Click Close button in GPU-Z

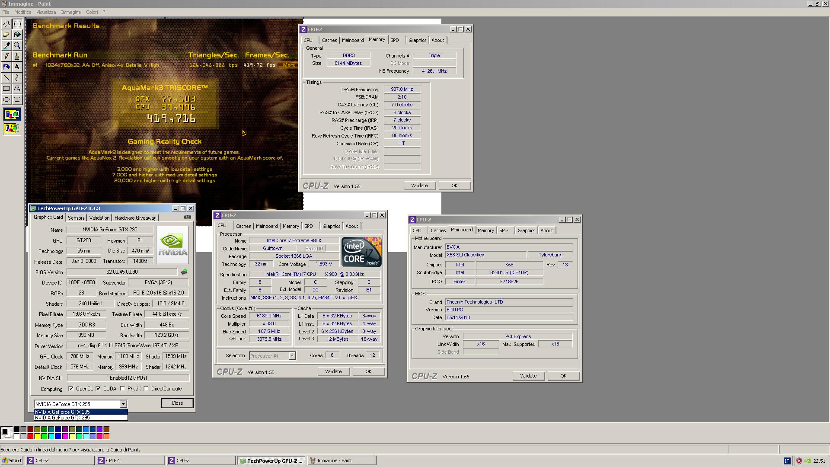177,403
